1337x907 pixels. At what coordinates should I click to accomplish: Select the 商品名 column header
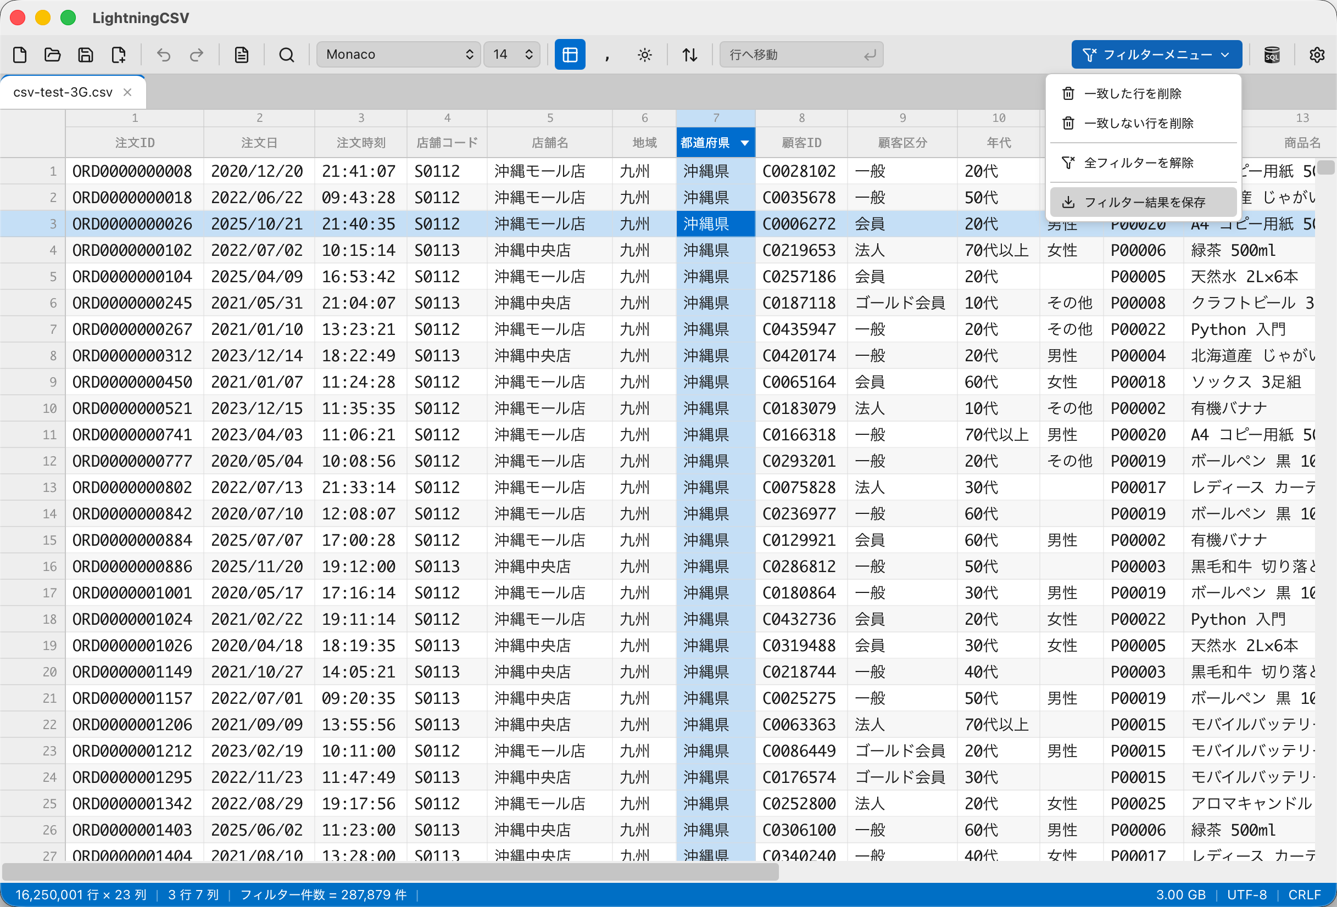(1302, 143)
